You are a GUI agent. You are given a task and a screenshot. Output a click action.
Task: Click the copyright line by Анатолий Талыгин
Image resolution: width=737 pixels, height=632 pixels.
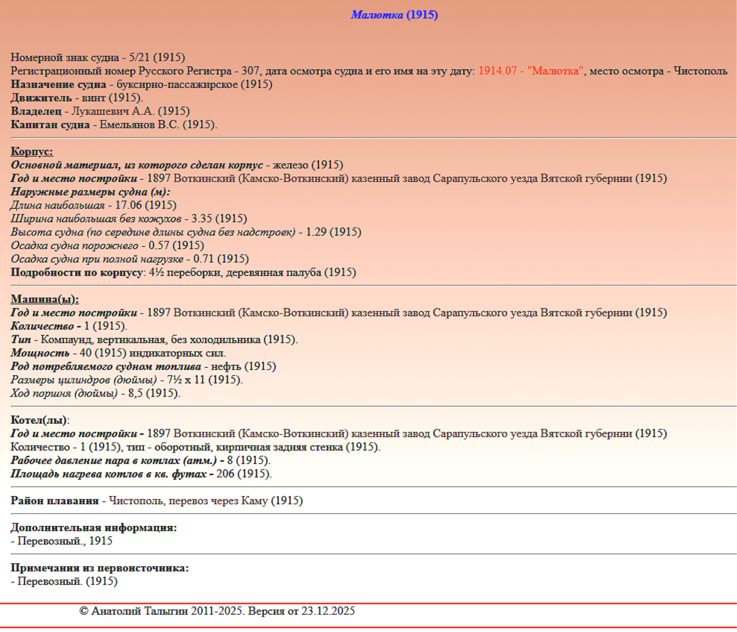click(217, 611)
